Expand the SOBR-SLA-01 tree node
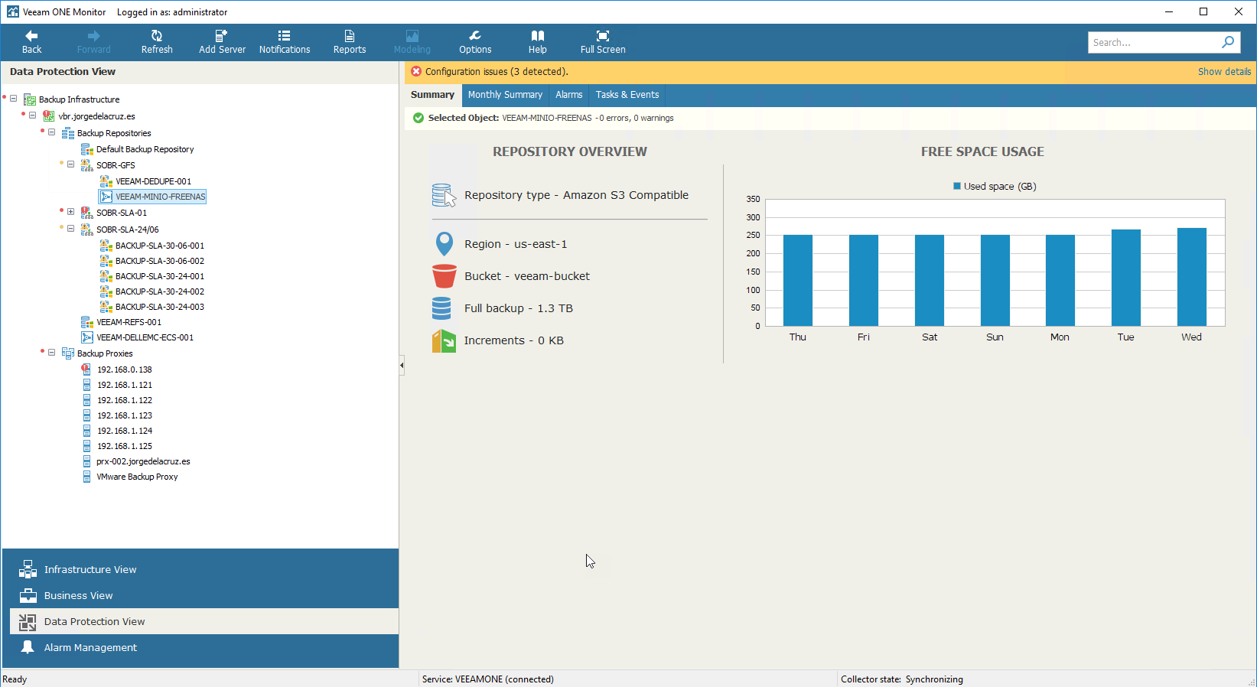Viewport: 1257px width, 687px height. [x=71, y=212]
